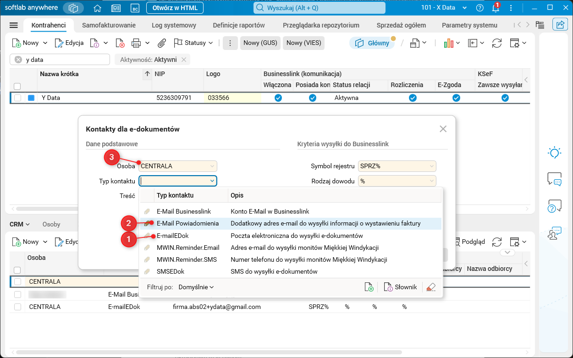Viewport: 573px width, 358px height.
Task: Toggle E-Zgoda checkmark for Y Data
Action: click(456, 98)
